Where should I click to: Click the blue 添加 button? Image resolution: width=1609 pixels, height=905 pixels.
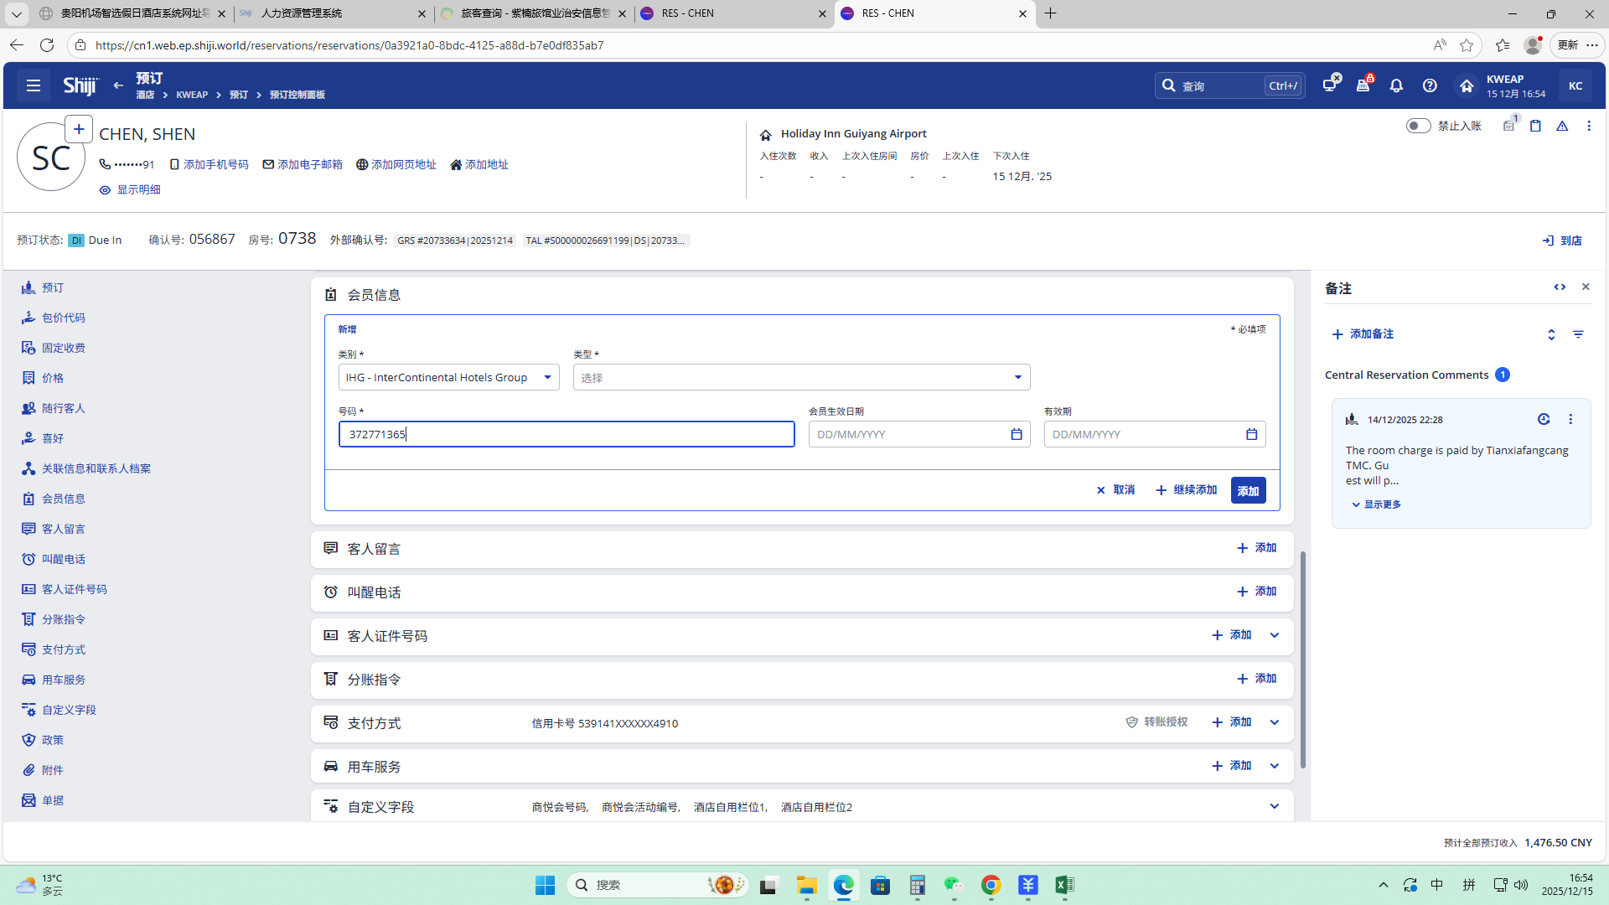(1248, 490)
